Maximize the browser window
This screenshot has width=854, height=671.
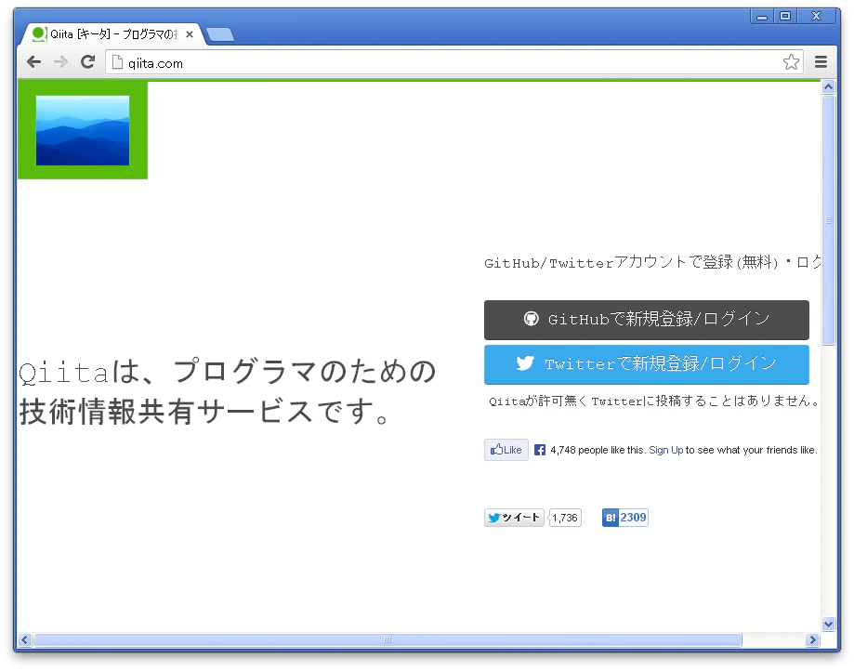pos(785,17)
